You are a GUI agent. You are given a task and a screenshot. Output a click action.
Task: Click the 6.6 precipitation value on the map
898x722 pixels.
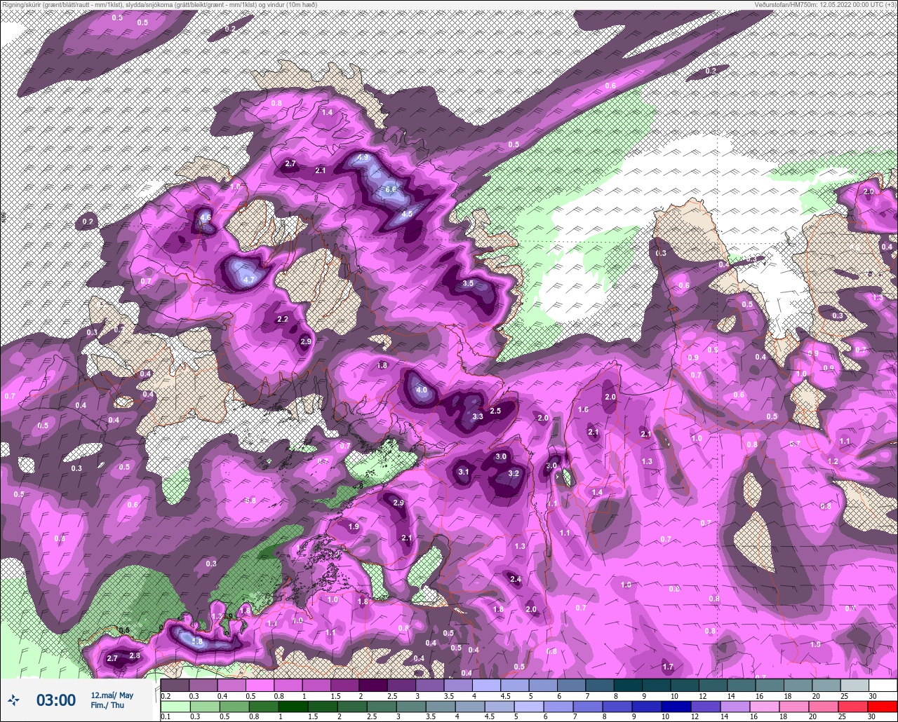(x=391, y=189)
